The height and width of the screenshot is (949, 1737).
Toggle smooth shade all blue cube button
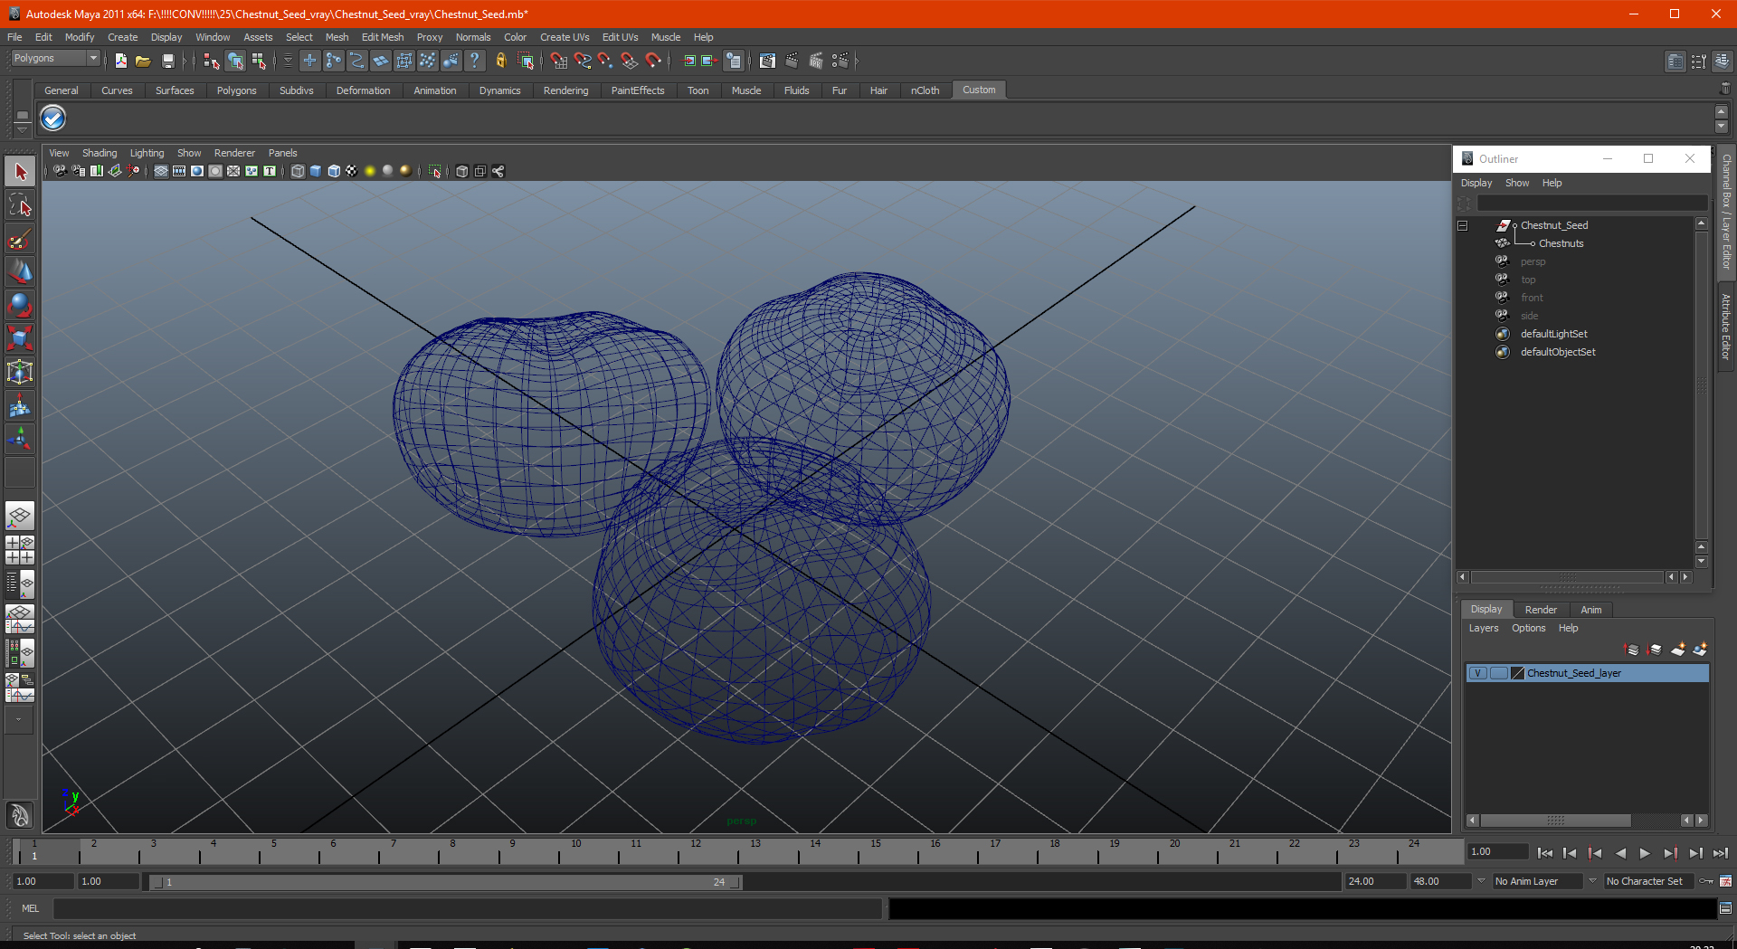(316, 171)
